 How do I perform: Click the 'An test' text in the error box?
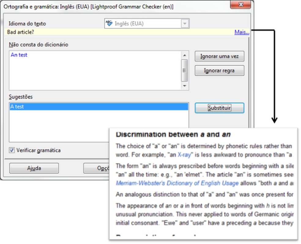click(19, 55)
